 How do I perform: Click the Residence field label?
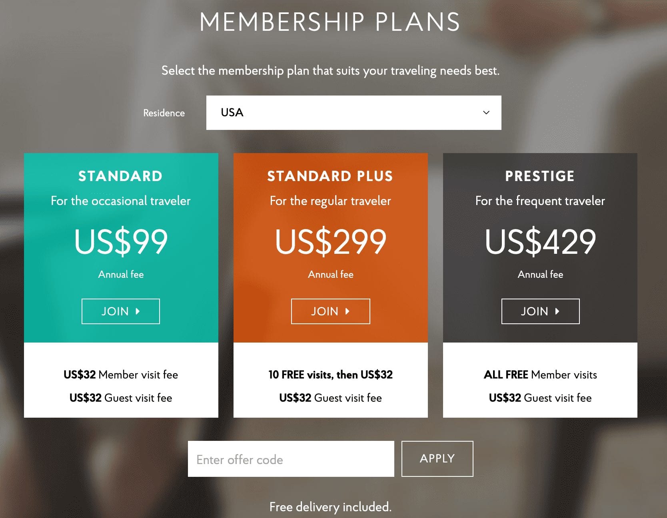(164, 113)
